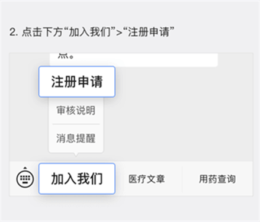
Task: Click the popup menu pointer arrow
Action: tap(76, 155)
